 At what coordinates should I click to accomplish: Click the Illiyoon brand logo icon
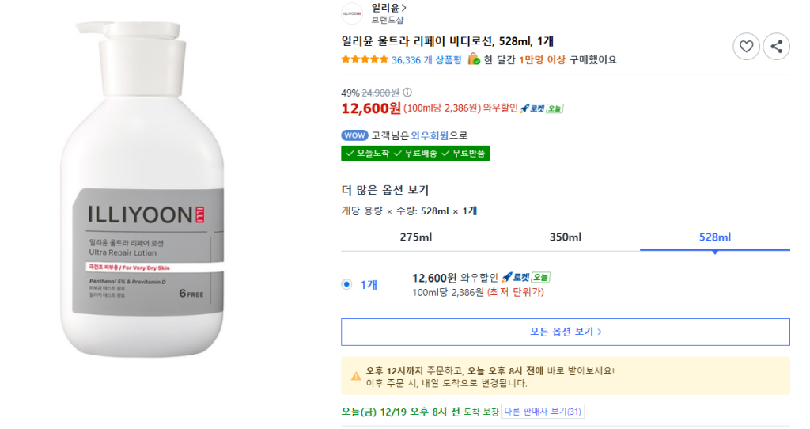352,13
